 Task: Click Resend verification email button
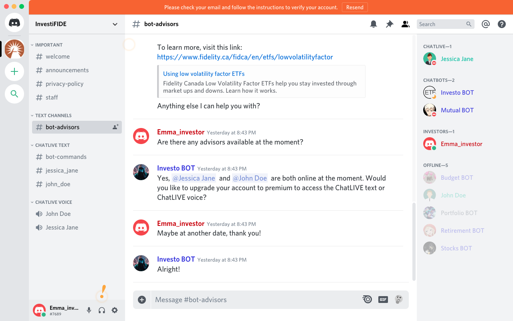pos(355,7)
